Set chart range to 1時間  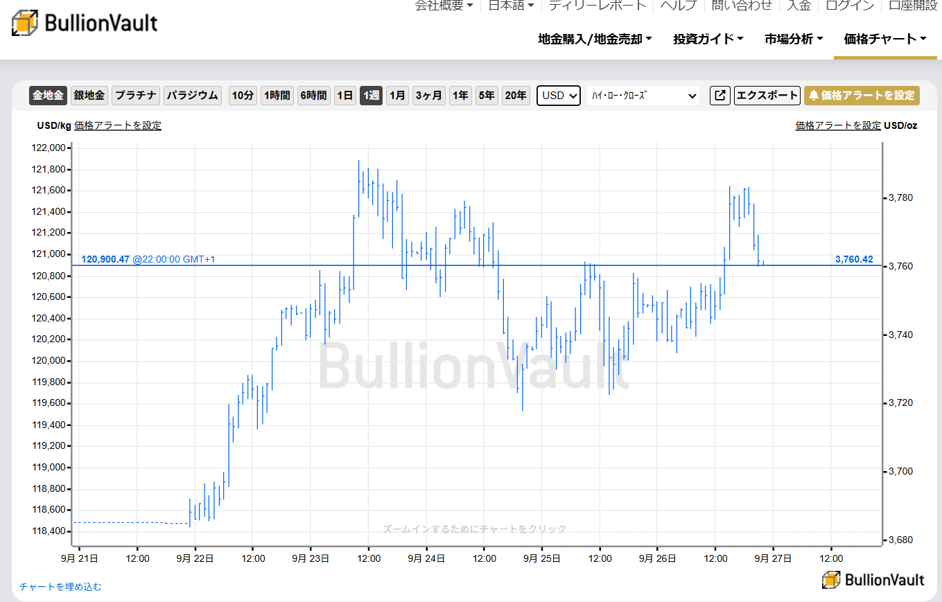click(x=277, y=96)
